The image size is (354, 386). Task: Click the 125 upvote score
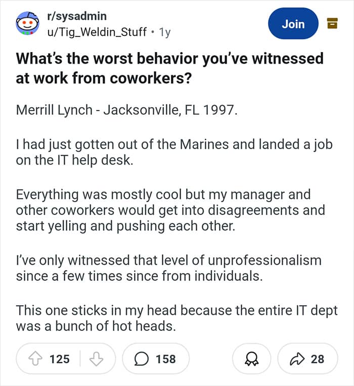pyautogui.click(x=60, y=359)
